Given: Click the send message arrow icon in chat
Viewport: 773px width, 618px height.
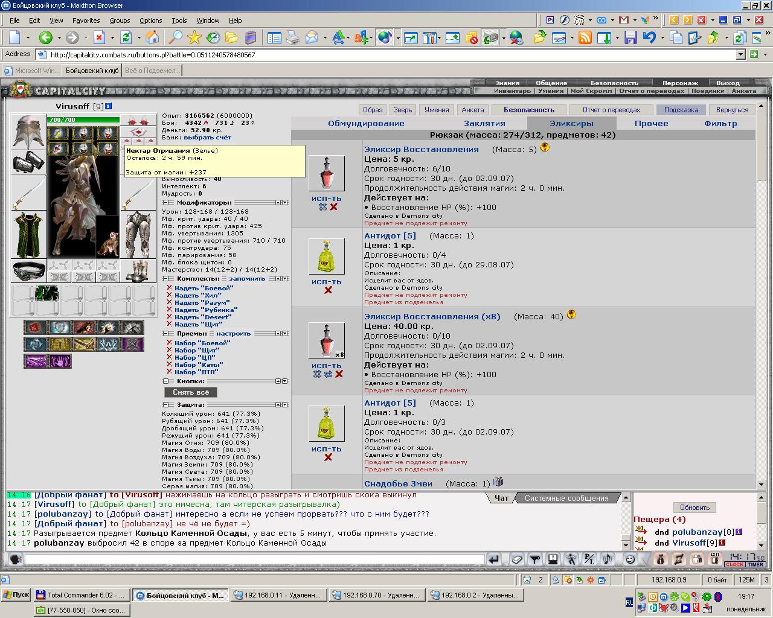Looking at the screenshot, I should 494,559.
